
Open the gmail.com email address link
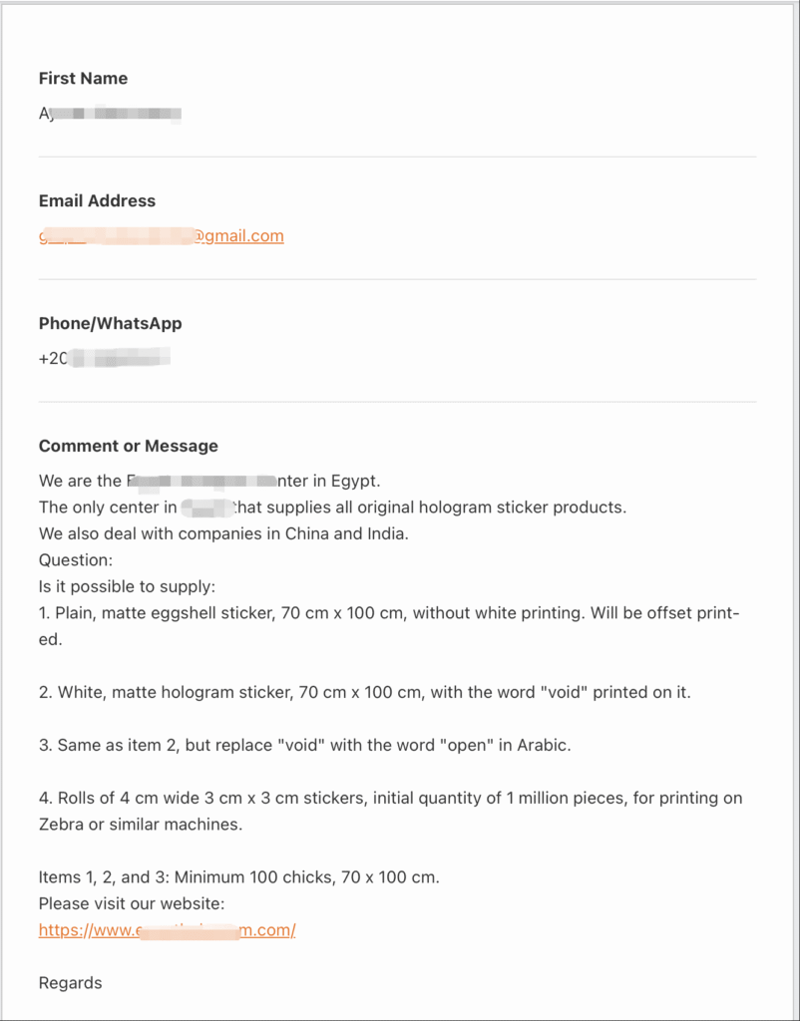pos(162,235)
